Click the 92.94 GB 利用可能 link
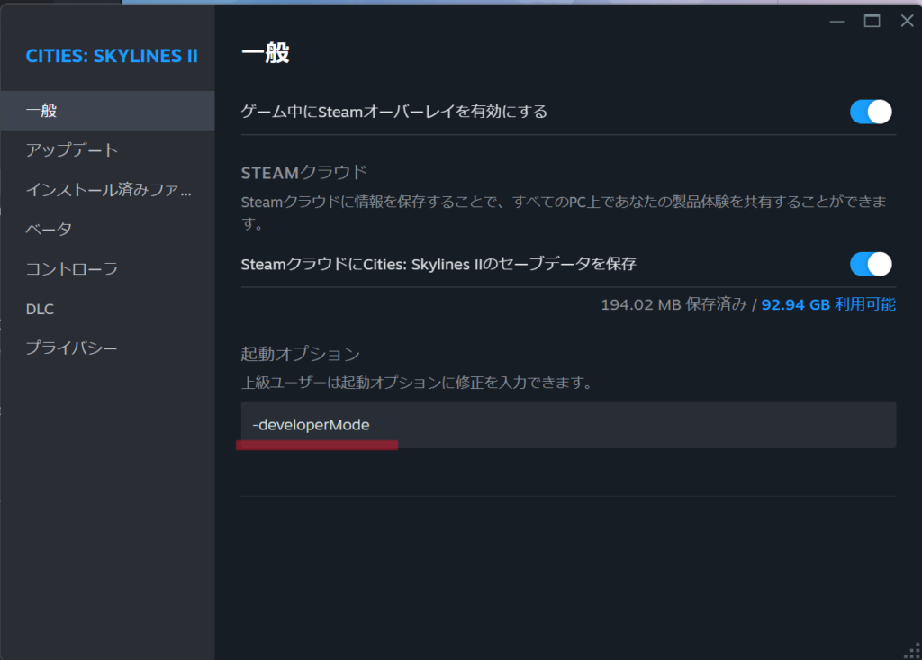Screen dimensions: 922x660 (828, 304)
